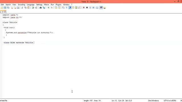Click the 'class Vehicle' code line
Viewport: 182px width, 102px height.
coord(10,22)
